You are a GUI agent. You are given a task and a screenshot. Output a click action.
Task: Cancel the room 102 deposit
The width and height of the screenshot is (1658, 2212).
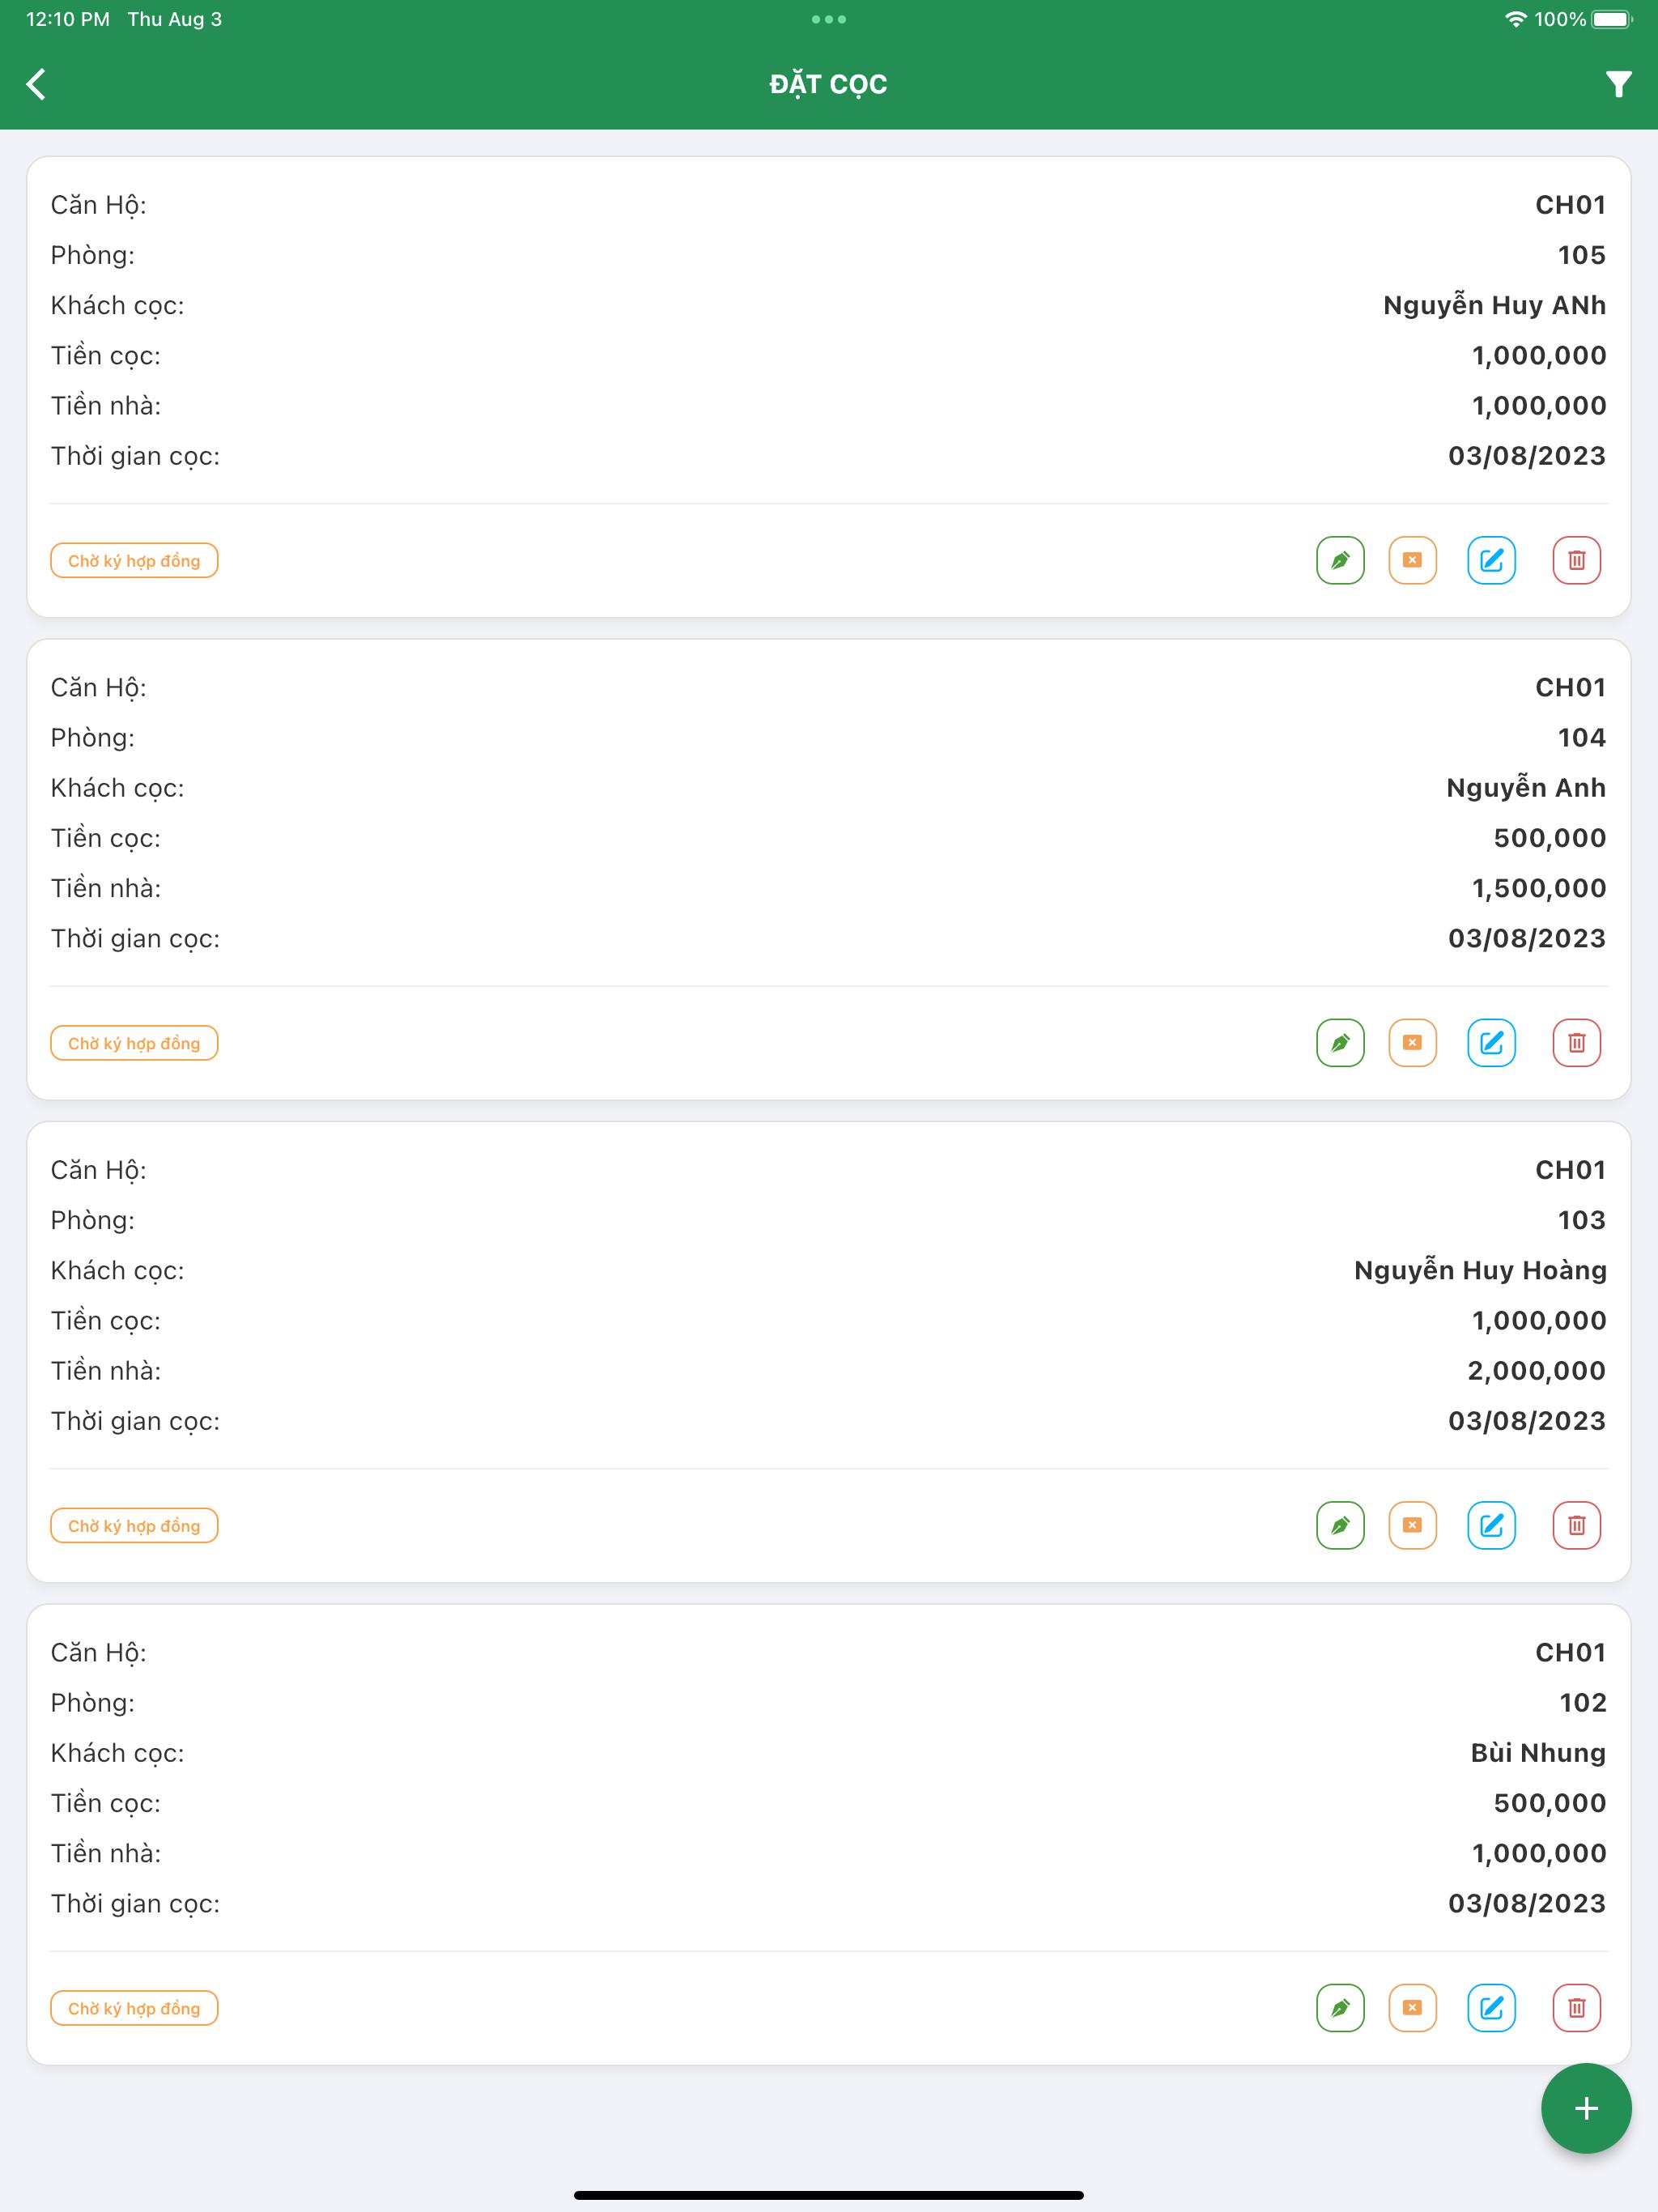coord(1412,2008)
